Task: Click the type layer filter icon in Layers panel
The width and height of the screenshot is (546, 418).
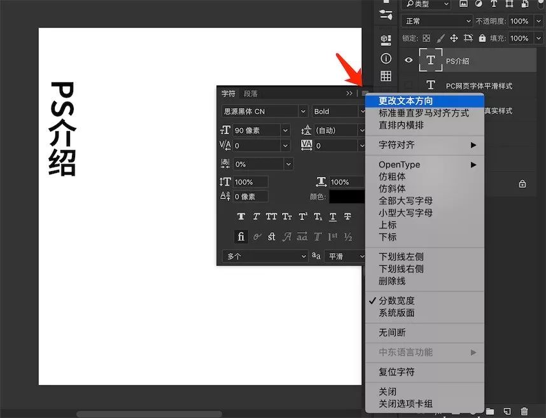Action: click(x=494, y=4)
